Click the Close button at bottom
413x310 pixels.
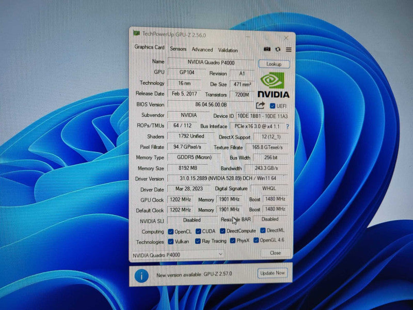coord(275,253)
